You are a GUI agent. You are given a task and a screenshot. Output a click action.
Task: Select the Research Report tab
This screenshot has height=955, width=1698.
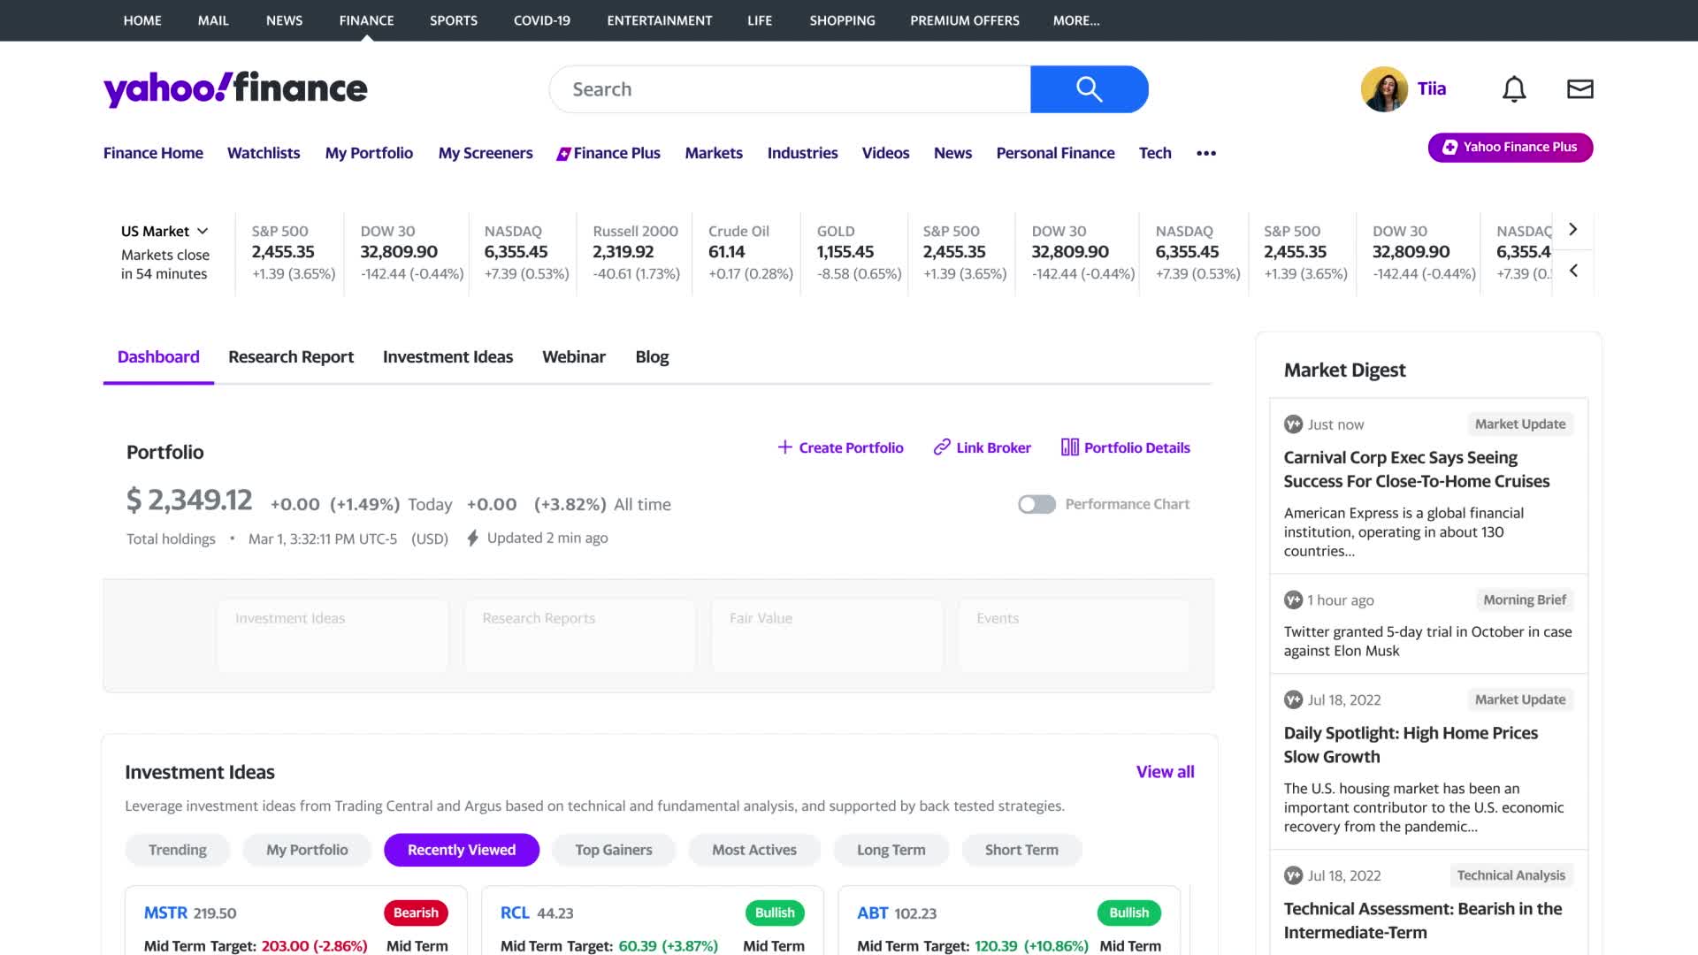point(290,357)
